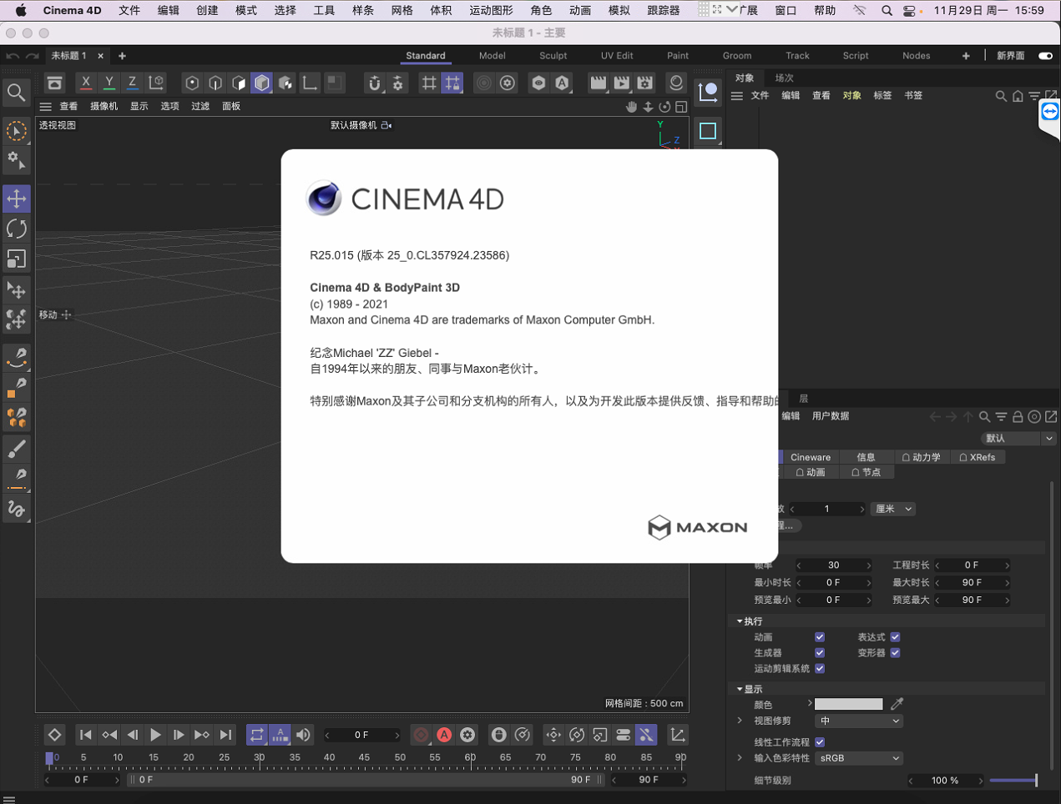Open the 厘米 unit dropdown

(892, 509)
